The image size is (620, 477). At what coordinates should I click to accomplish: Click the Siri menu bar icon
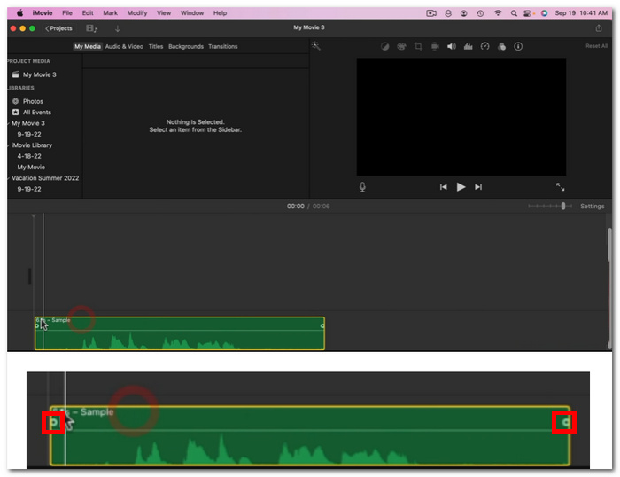[x=544, y=13]
